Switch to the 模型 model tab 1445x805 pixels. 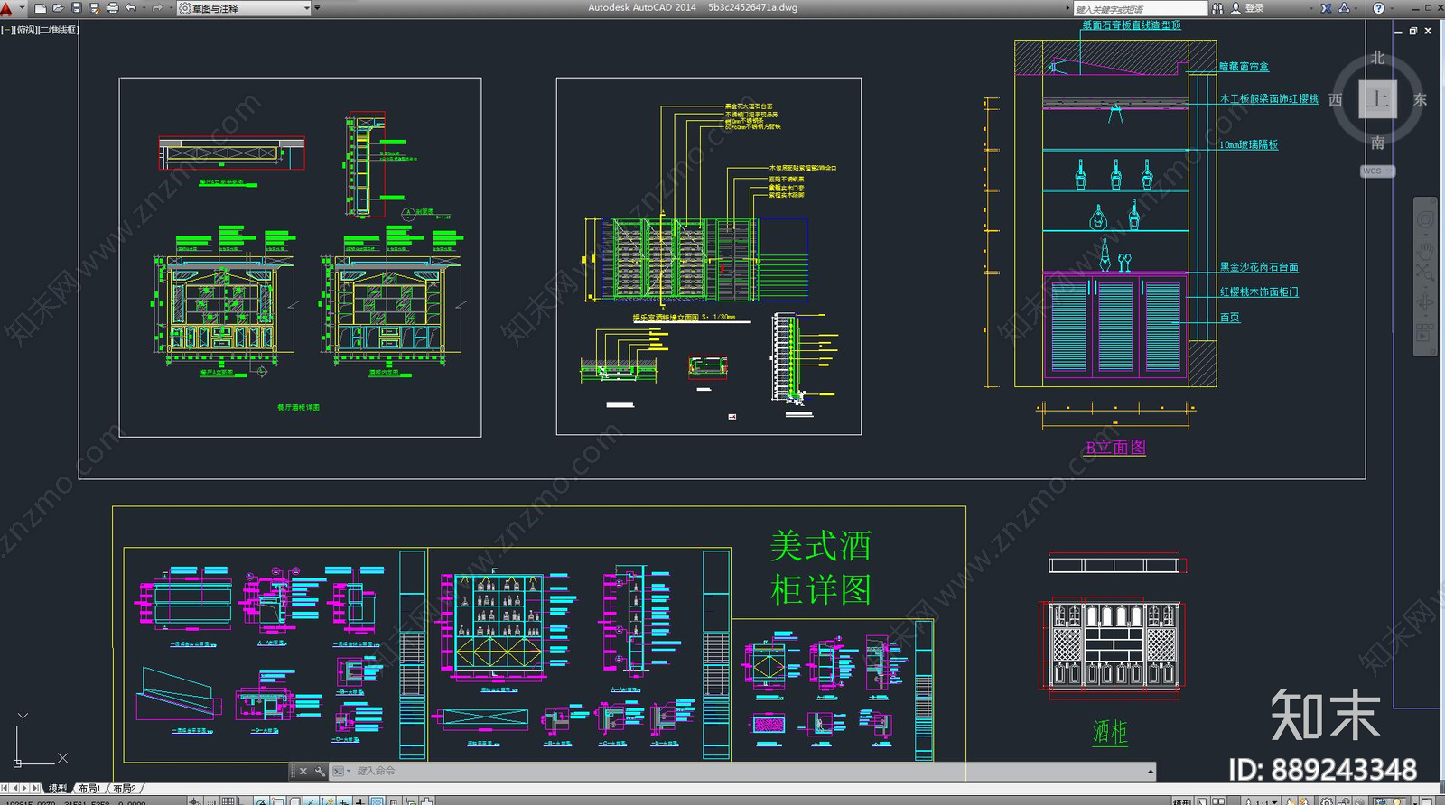(x=58, y=788)
